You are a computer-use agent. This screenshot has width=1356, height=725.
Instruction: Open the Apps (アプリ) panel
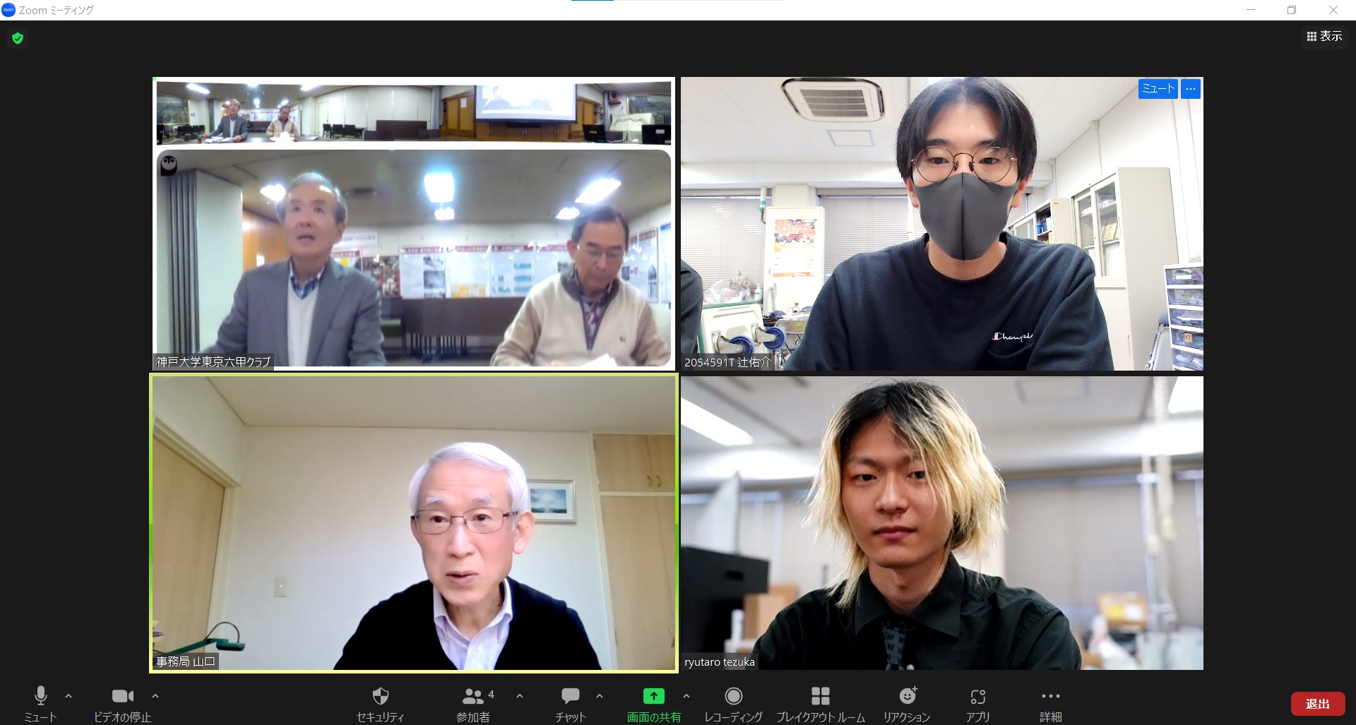click(977, 704)
